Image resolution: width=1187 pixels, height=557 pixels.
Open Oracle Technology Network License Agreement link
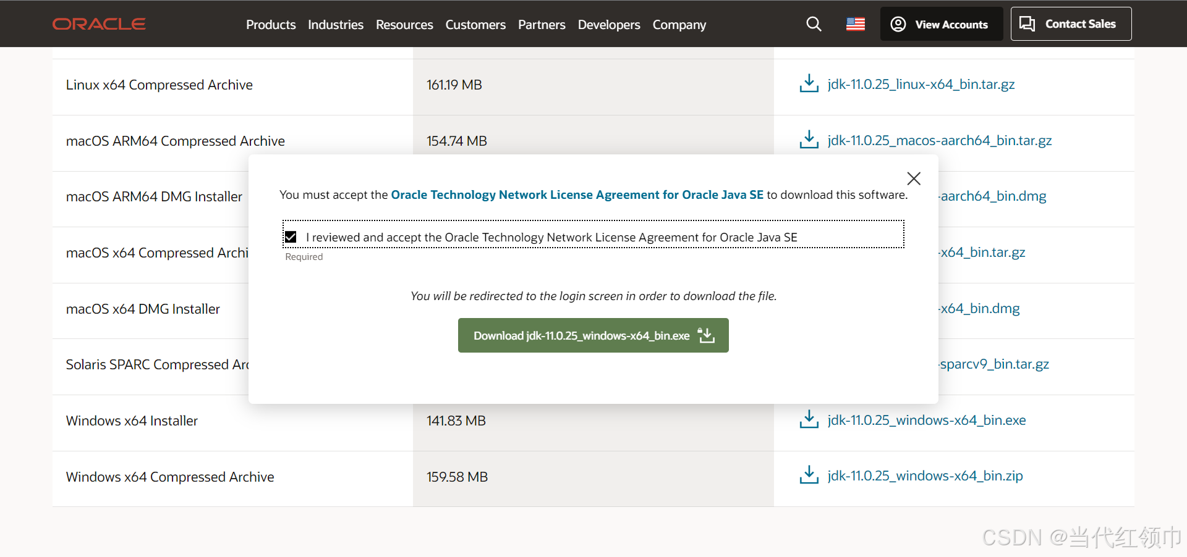point(577,195)
